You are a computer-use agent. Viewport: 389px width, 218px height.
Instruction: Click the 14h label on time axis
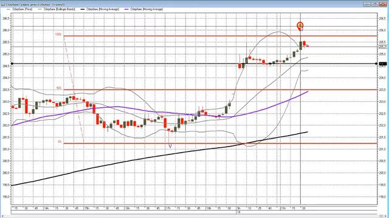coord(46,208)
